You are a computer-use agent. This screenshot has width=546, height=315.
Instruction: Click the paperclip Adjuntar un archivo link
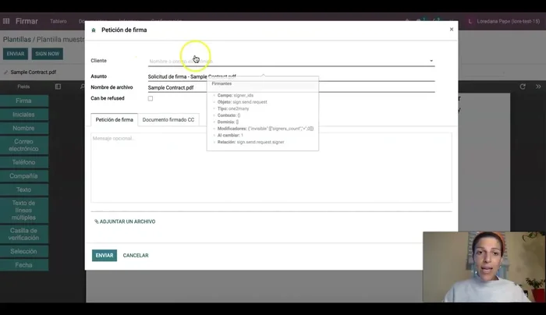click(x=125, y=221)
